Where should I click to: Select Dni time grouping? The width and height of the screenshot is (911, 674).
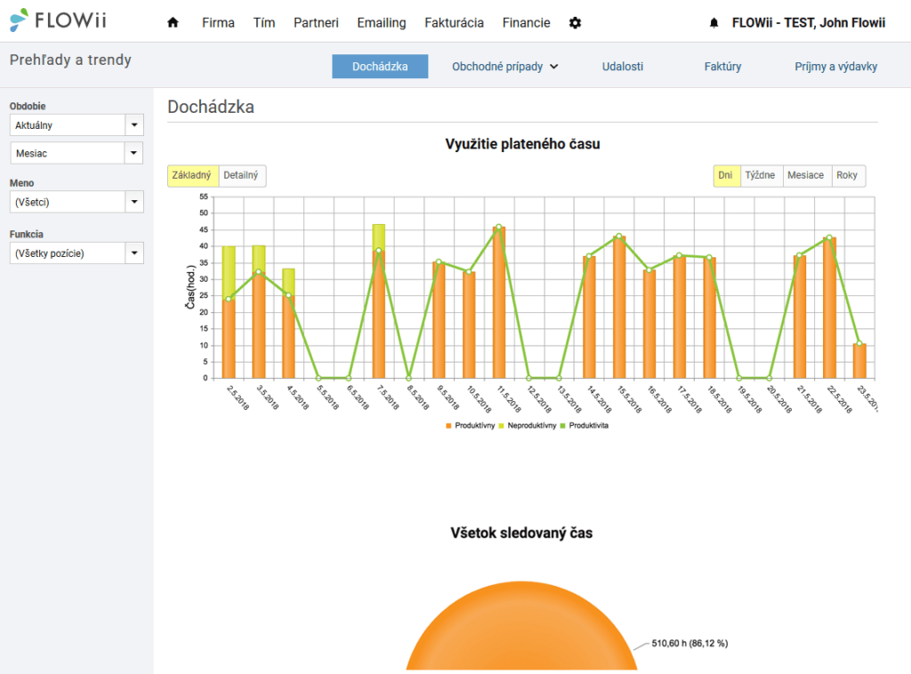click(x=726, y=175)
